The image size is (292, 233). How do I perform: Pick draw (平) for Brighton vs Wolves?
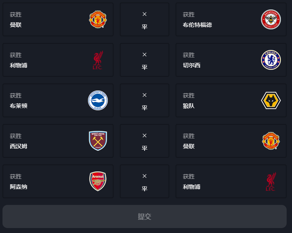pyautogui.click(x=145, y=101)
